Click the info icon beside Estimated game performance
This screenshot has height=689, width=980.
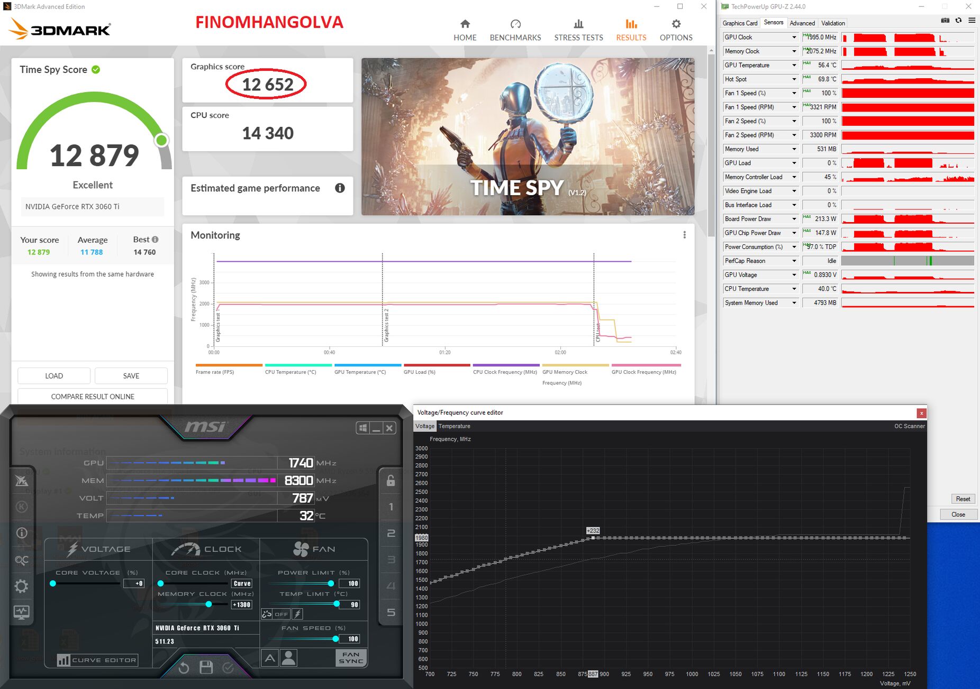340,188
